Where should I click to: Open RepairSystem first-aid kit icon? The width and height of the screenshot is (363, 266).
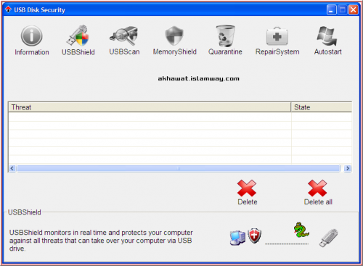pyautogui.click(x=277, y=36)
